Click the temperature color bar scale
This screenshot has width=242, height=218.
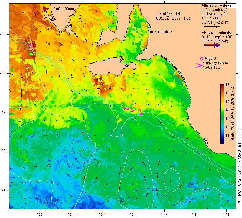pos(222,114)
